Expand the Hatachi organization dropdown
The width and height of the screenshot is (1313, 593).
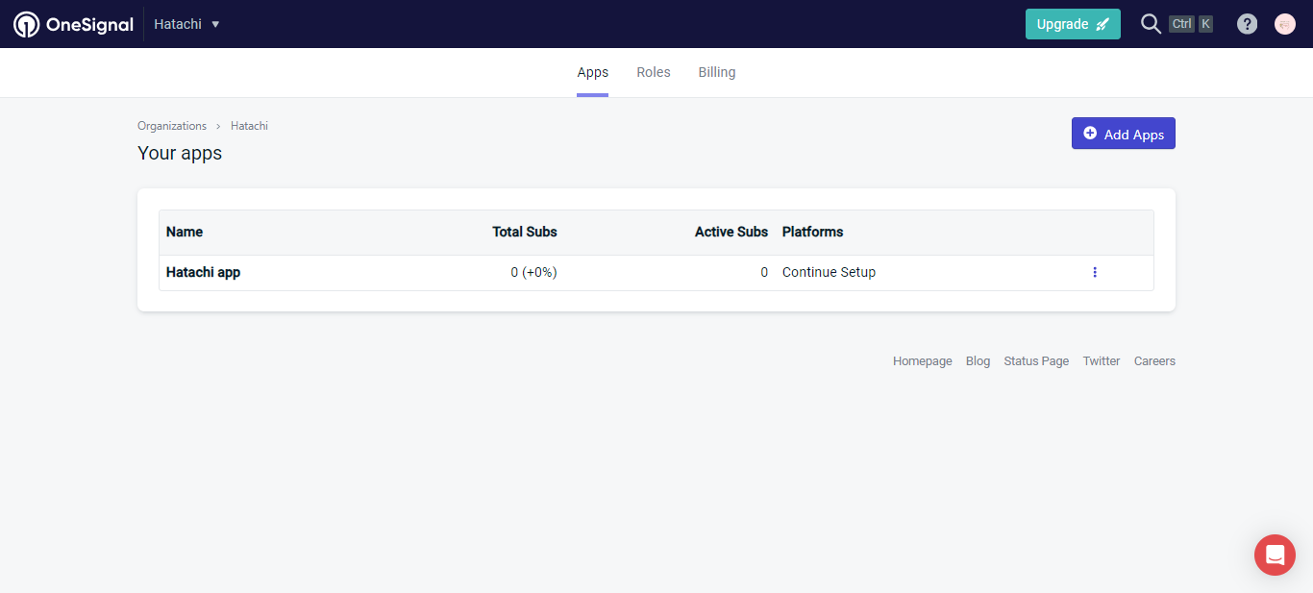point(187,24)
